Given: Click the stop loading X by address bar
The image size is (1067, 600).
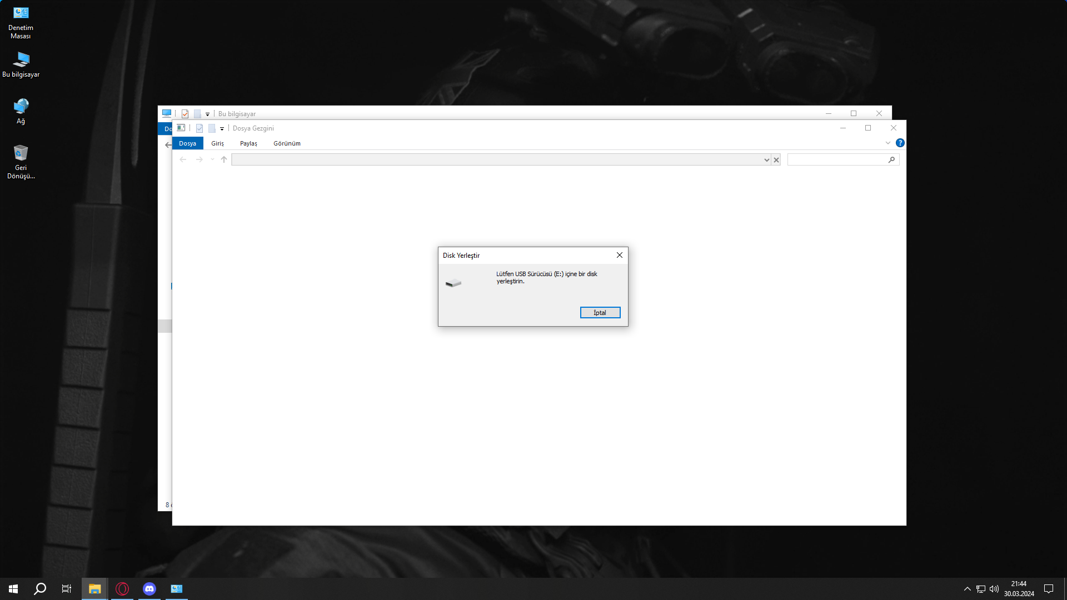Looking at the screenshot, I should pos(776,160).
